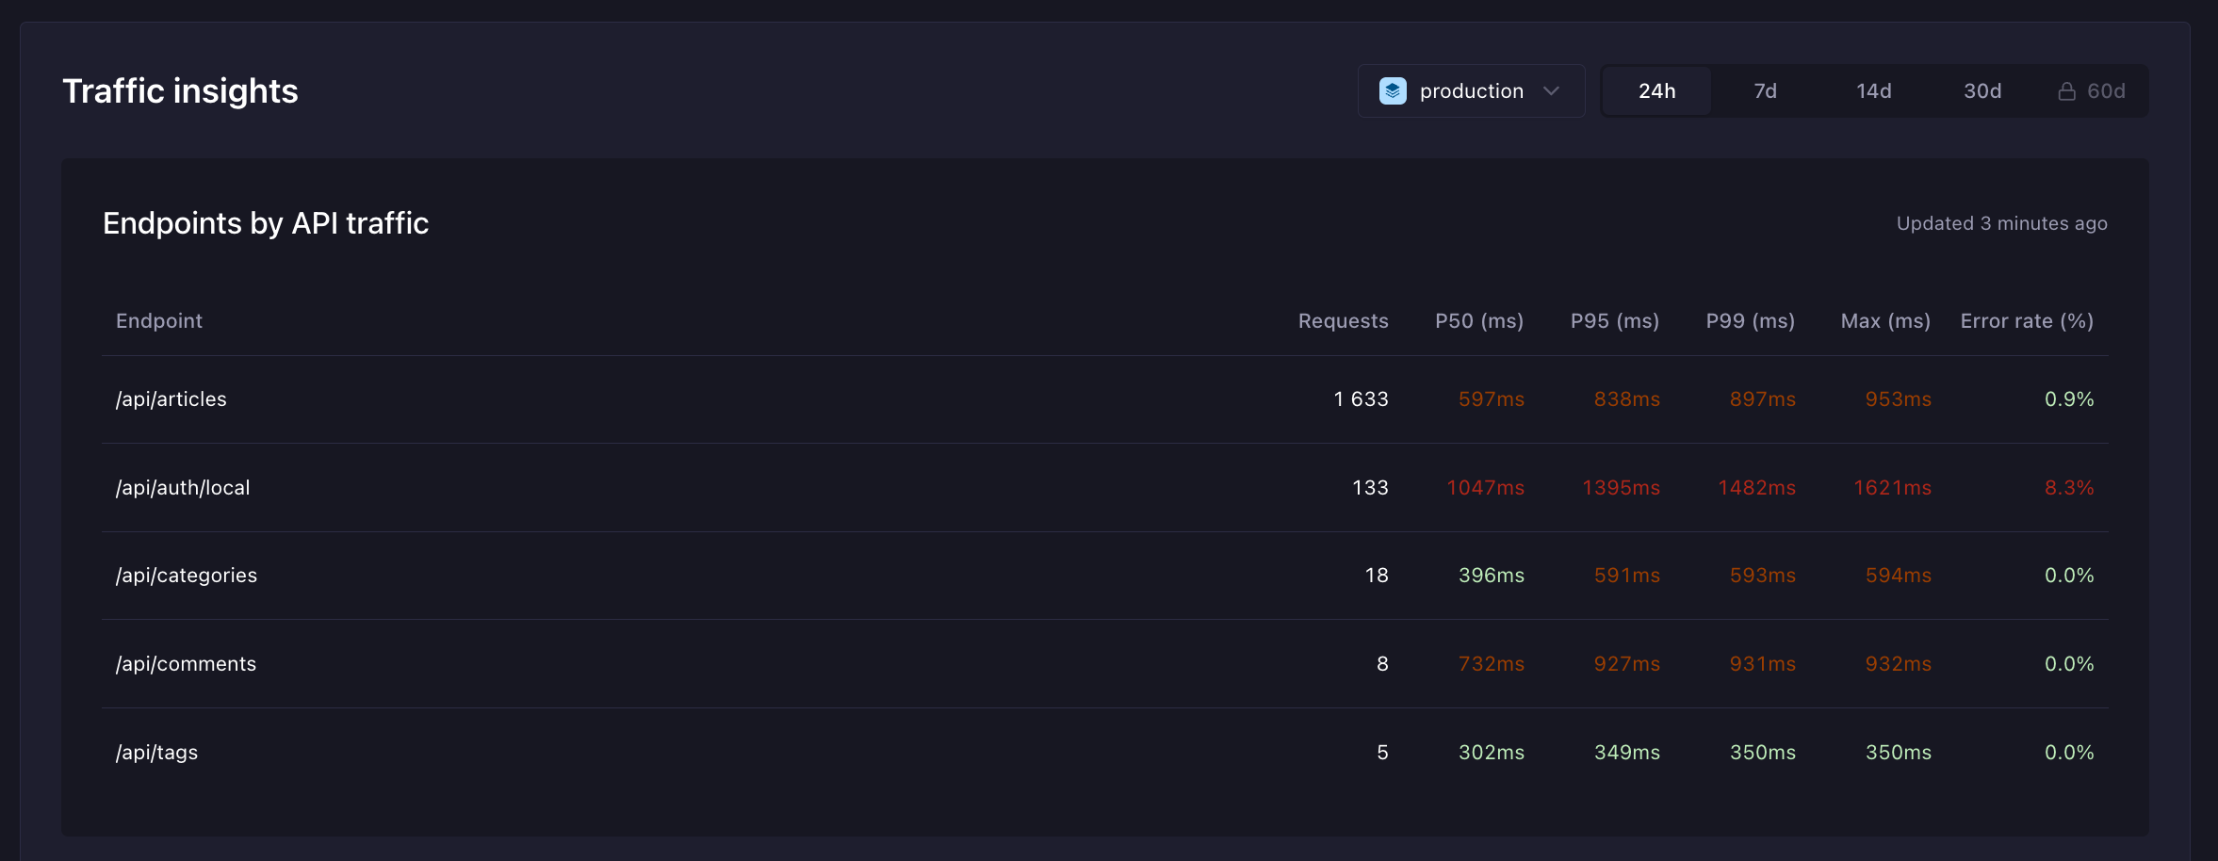Open the /api/auth/local endpoint row

click(x=1104, y=488)
